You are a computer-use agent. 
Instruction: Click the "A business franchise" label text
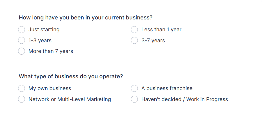pyautogui.click(x=167, y=88)
